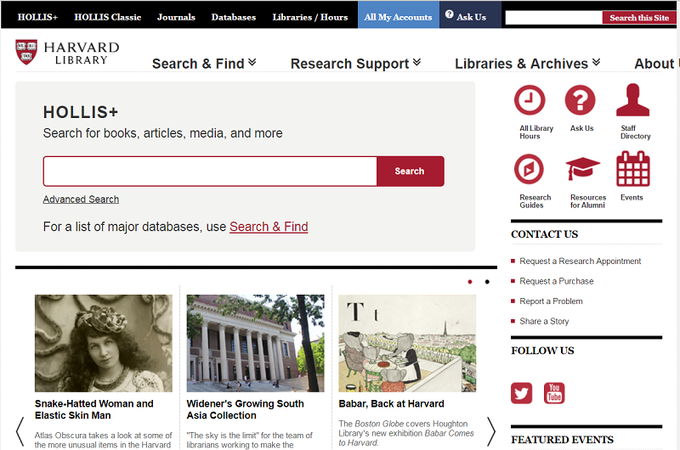Open the Widener Library building thumbnail

click(256, 343)
